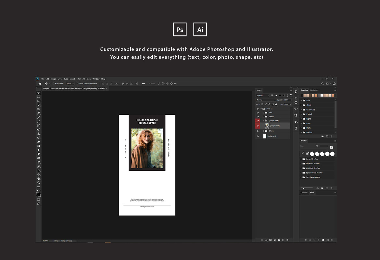Image resolution: width=380 pixels, height=260 pixels.
Task: Select the Image Here layer thumbnail
Action: coord(267,125)
